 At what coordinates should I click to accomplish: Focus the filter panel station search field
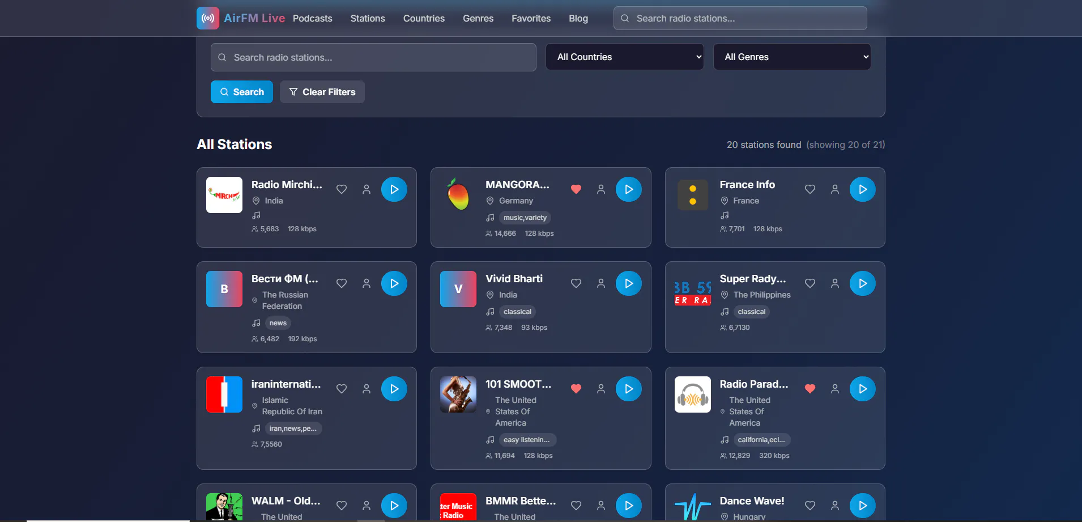(373, 57)
